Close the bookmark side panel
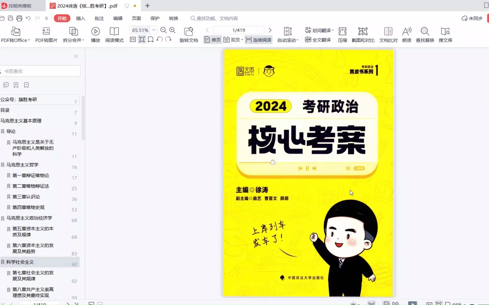Image resolution: width=489 pixels, height=305 pixels. tap(76, 56)
